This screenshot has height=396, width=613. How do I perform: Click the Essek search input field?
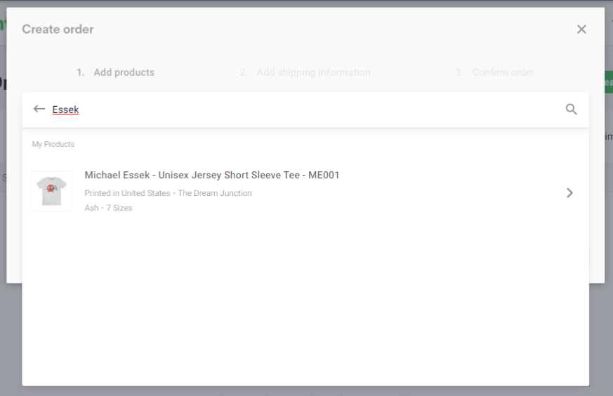[x=305, y=110]
